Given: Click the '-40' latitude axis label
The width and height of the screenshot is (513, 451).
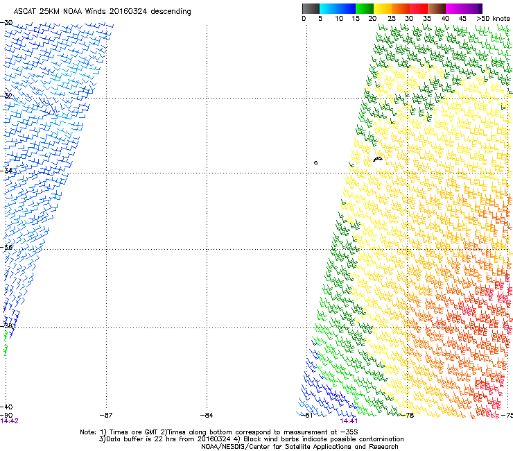Looking at the screenshot, I should tap(6, 407).
